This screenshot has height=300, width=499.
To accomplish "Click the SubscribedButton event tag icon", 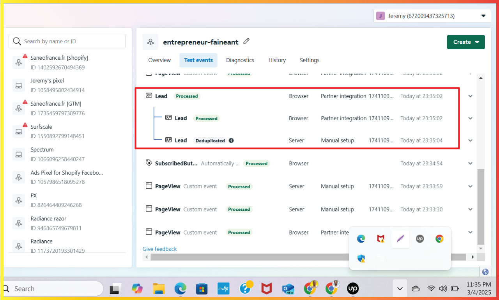I will (x=149, y=163).
